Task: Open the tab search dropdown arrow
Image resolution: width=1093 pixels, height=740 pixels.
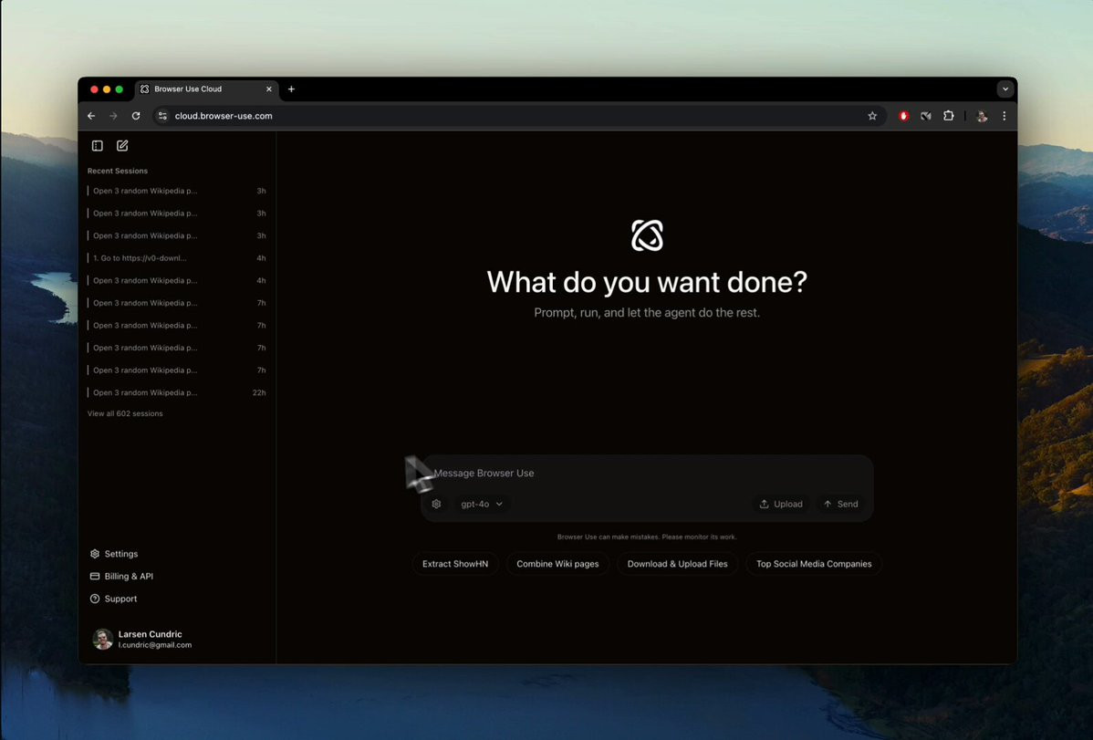Action: click(x=1005, y=89)
